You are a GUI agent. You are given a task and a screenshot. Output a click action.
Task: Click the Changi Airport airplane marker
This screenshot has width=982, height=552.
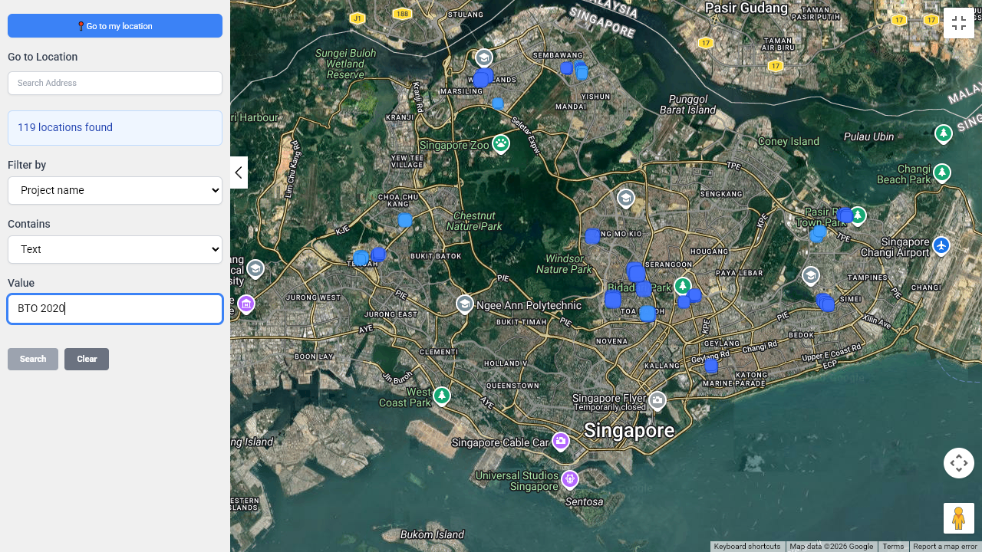click(941, 246)
